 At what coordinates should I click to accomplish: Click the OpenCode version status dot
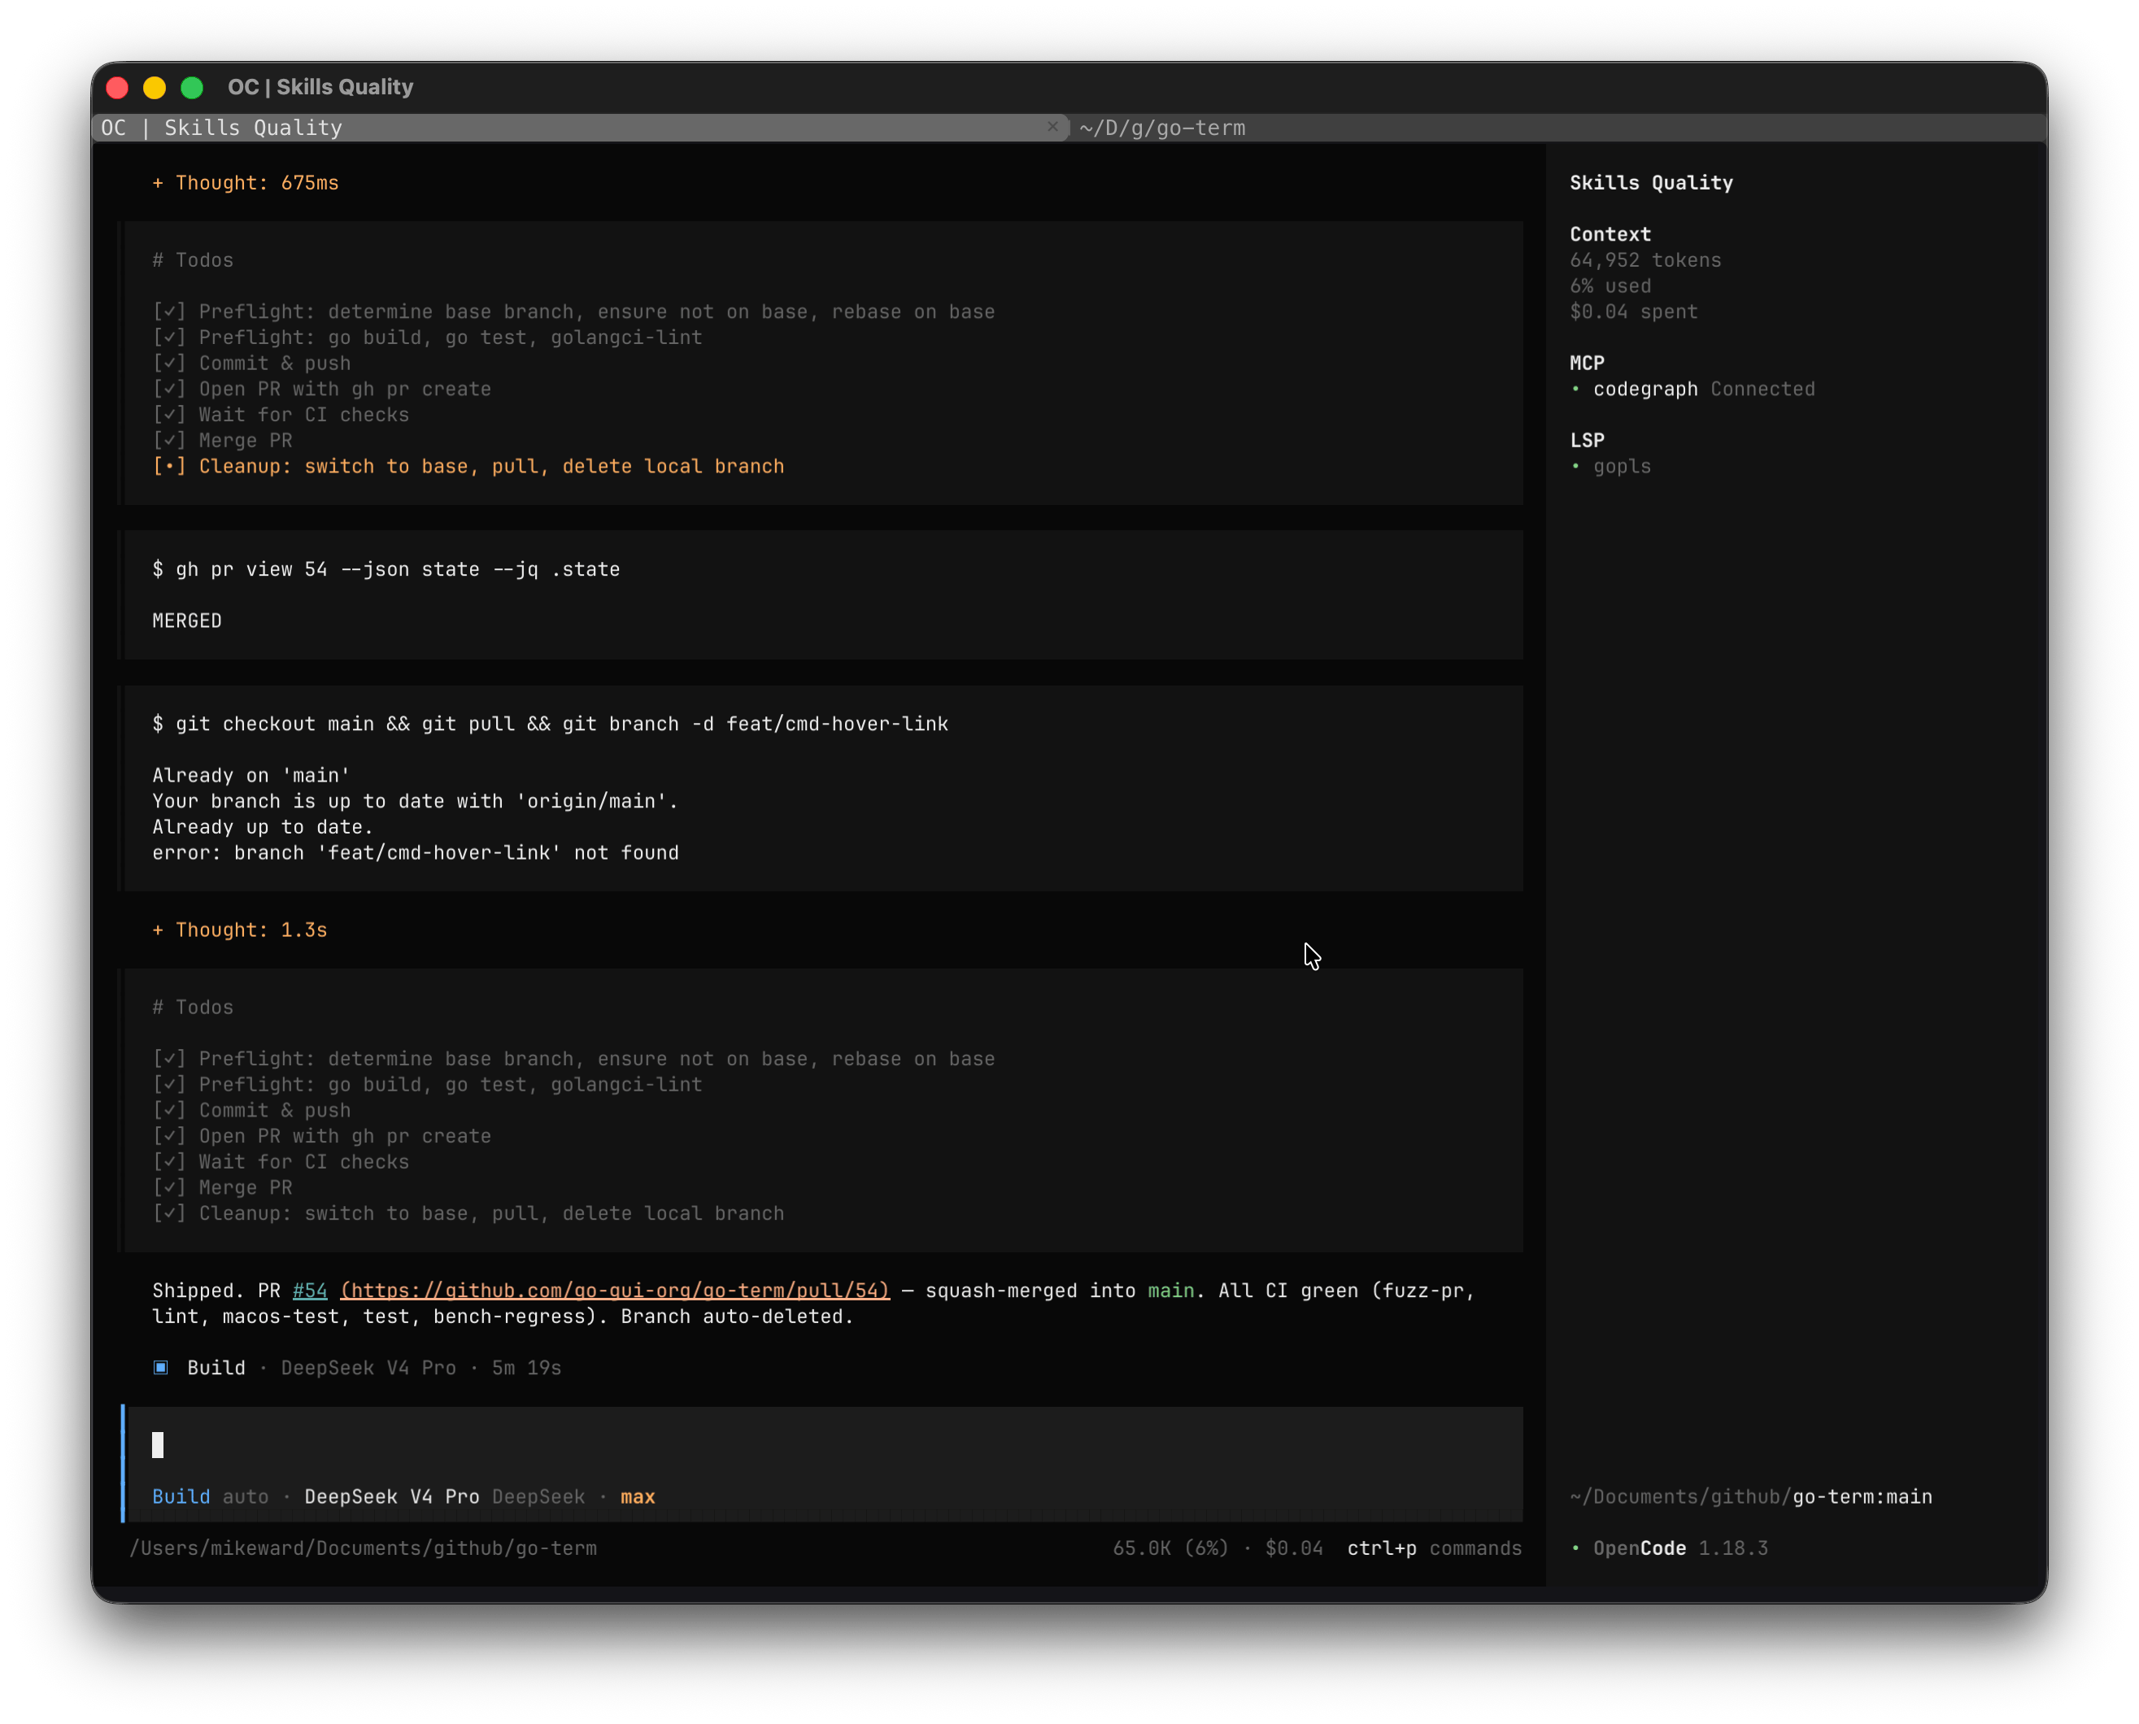point(1576,1548)
